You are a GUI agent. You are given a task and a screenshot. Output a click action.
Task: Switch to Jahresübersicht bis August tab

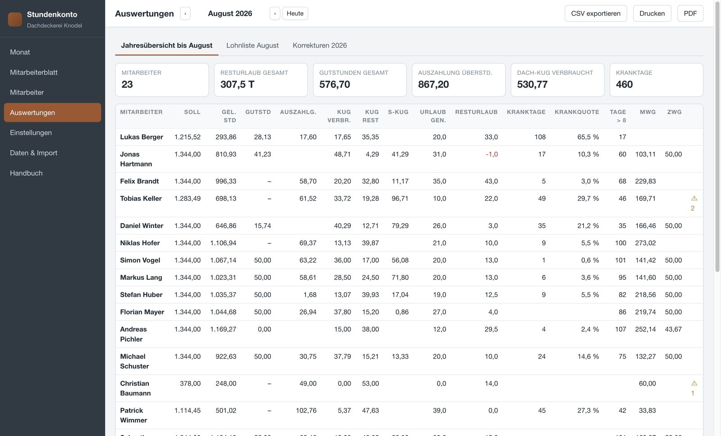tap(167, 45)
